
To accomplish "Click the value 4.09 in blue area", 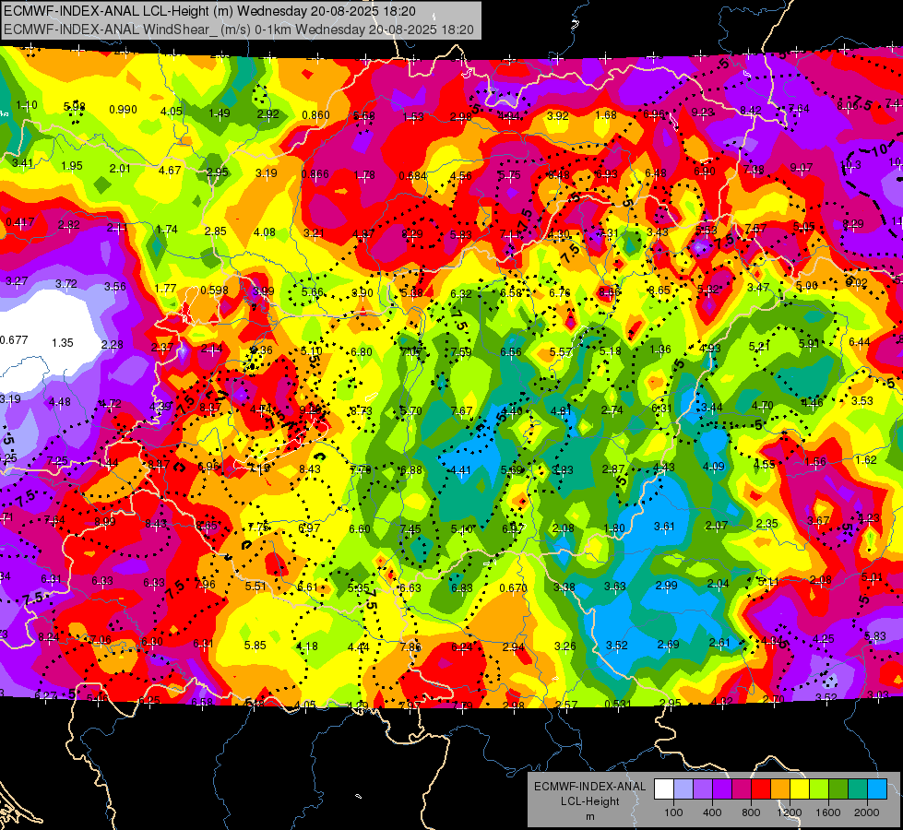I will [x=713, y=466].
